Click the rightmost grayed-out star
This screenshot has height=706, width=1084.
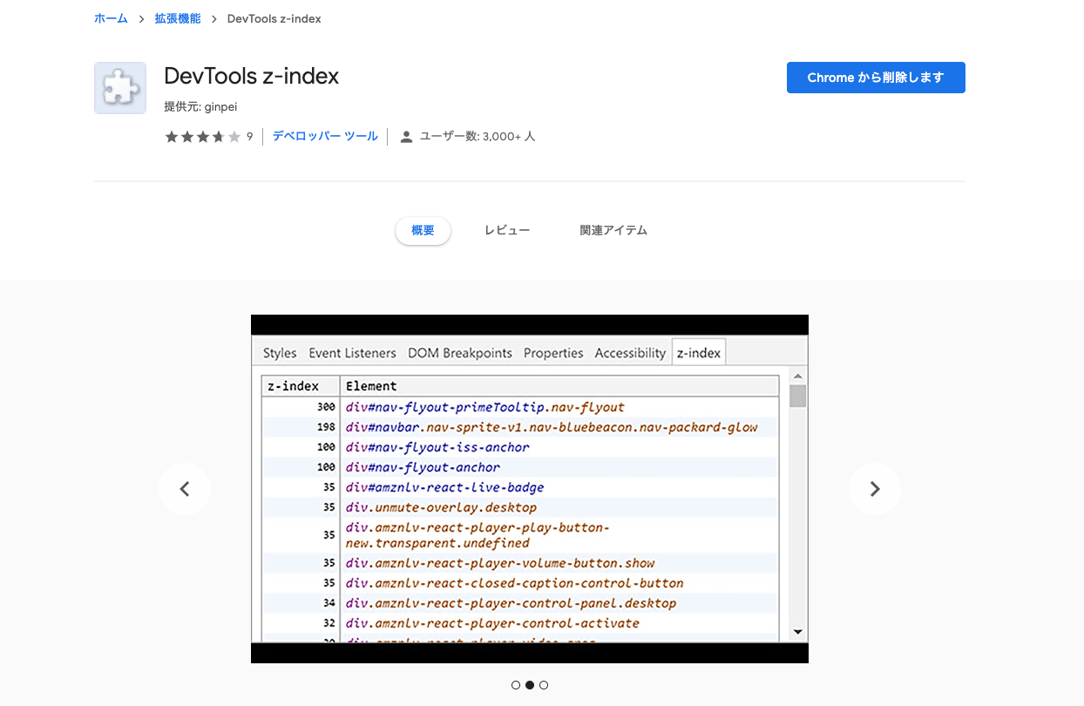click(234, 136)
